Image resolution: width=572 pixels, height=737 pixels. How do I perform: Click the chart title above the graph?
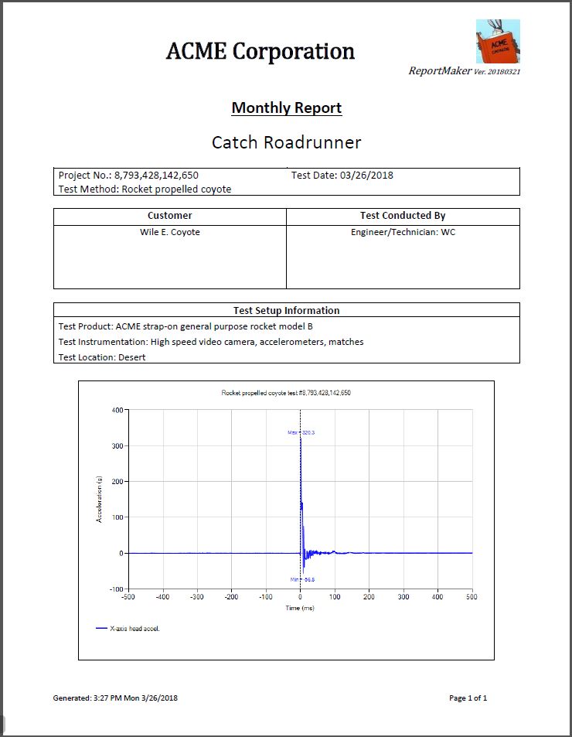[x=286, y=393]
